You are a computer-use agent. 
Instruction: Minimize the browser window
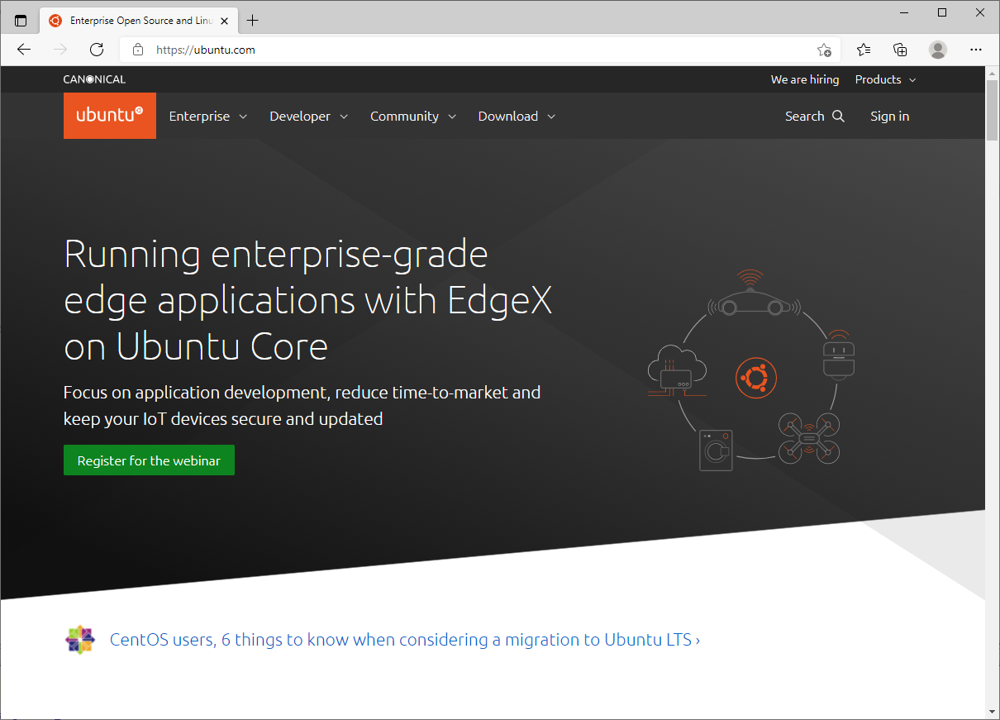904,12
